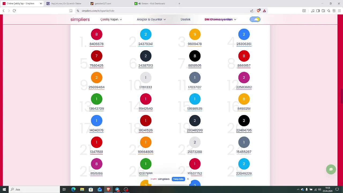Launch Microsoft Edge from the taskbar

pos(73,190)
